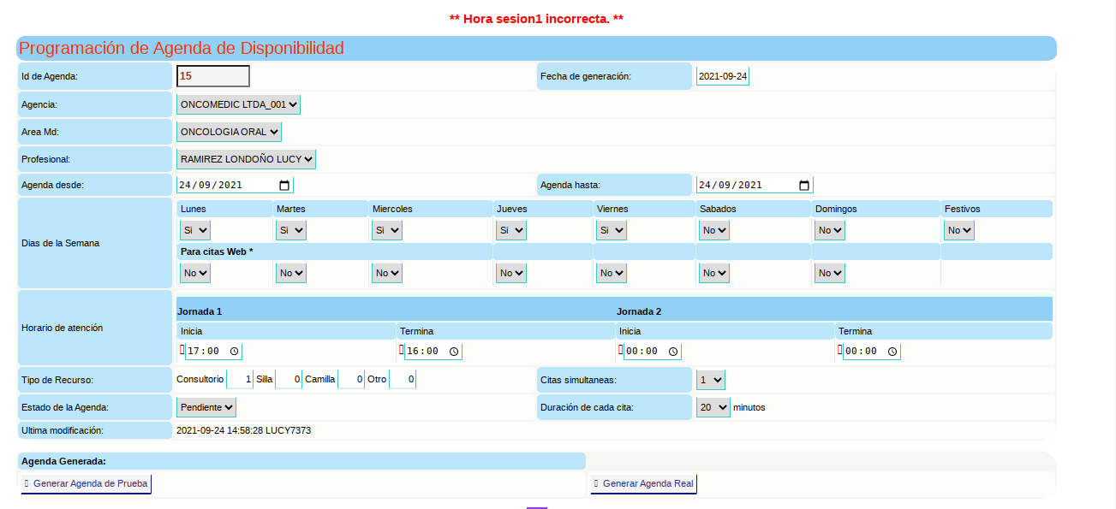Viewport: 1116px width, 509px height.
Task: Click clock icon in Jornada 2 Termina
Action: 892,352
